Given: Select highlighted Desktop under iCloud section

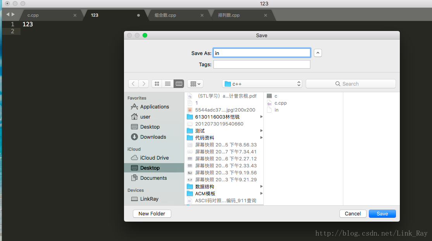Looking at the screenshot, I should pos(154,168).
